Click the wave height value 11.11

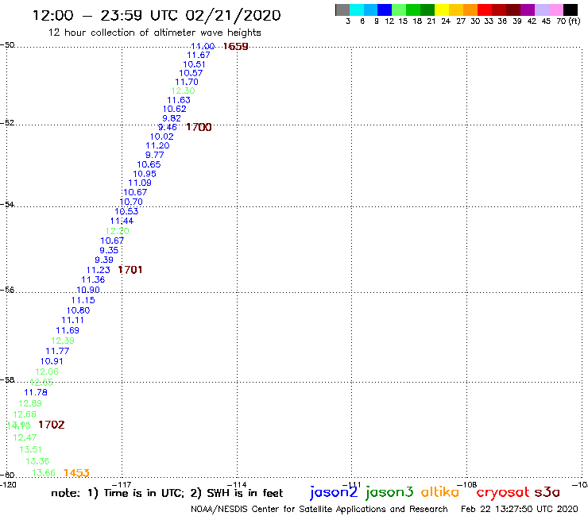[x=73, y=321]
